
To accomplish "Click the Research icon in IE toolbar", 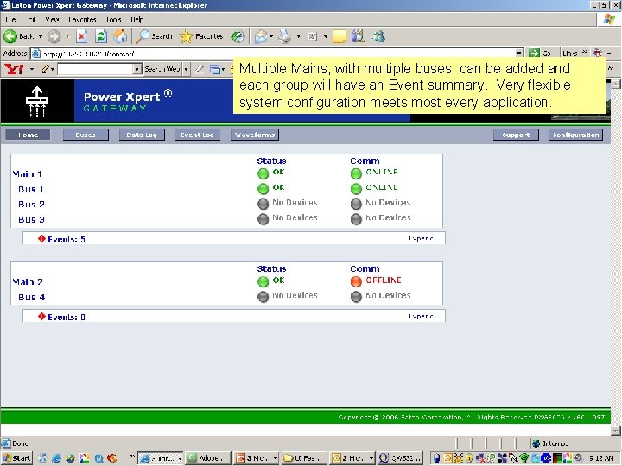I will point(358,36).
